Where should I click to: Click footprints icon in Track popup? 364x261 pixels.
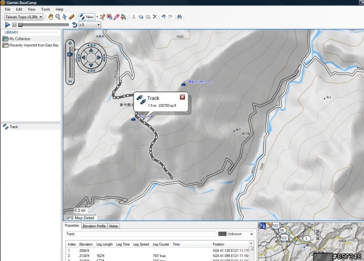click(141, 100)
